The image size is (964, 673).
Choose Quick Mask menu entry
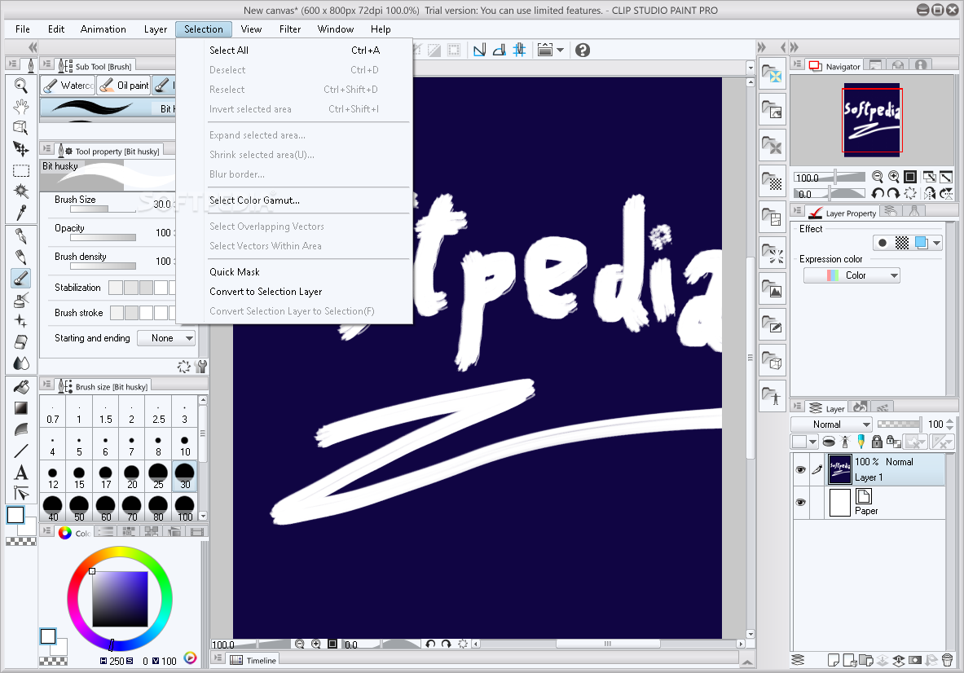(x=294, y=272)
